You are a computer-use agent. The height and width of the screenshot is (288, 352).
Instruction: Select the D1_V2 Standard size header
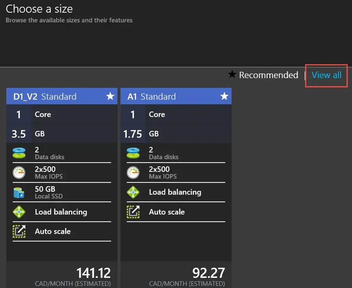pos(45,96)
